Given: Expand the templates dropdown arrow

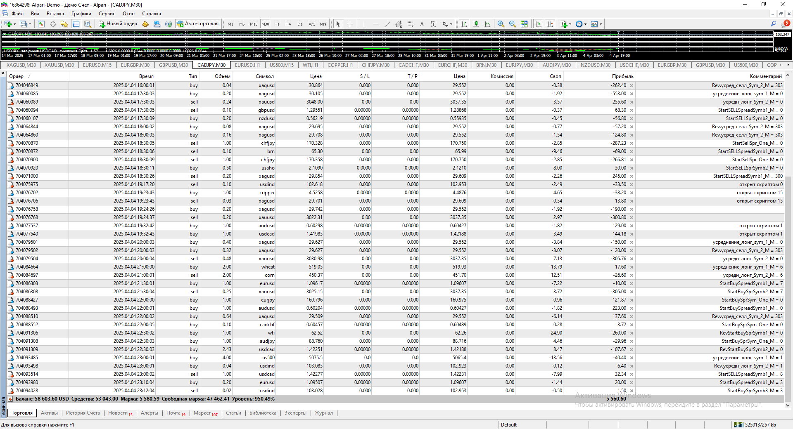Looking at the screenshot, I should pos(601,24).
